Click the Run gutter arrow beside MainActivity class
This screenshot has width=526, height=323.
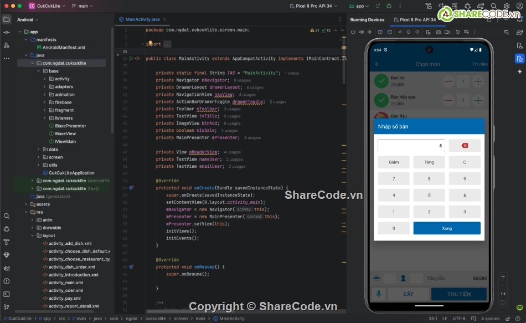click(132, 58)
